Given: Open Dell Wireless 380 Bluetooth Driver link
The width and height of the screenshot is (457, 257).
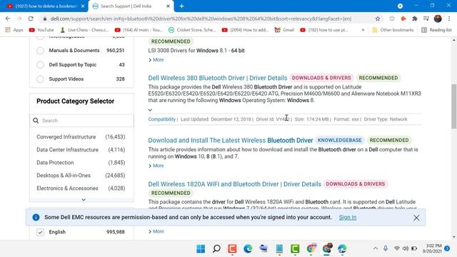Looking at the screenshot, I should 217,78.
